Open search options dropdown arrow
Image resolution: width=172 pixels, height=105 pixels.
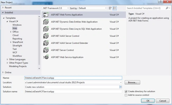pos(170,8)
